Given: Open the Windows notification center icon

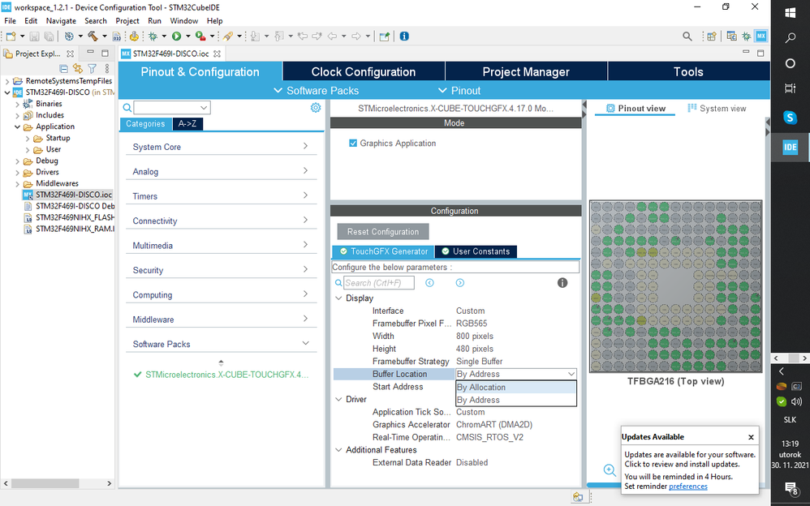Looking at the screenshot, I should tap(791, 488).
